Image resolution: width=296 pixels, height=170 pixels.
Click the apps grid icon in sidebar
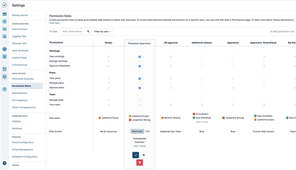click(x=4, y=69)
